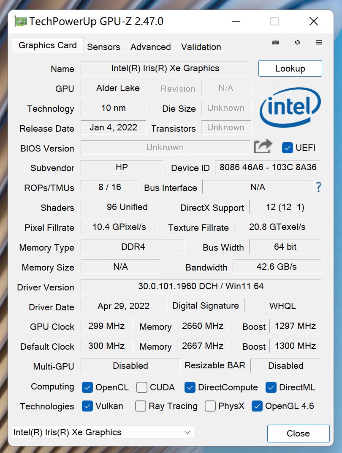Open the hamburger menu icon

point(319,42)
